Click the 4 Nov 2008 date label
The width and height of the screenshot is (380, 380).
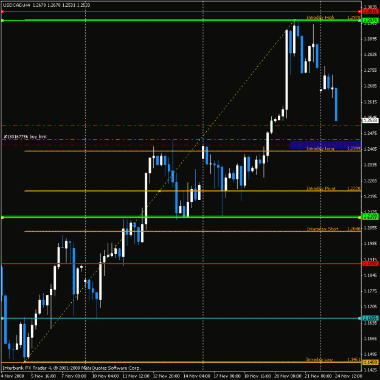(x=12, y=376)
